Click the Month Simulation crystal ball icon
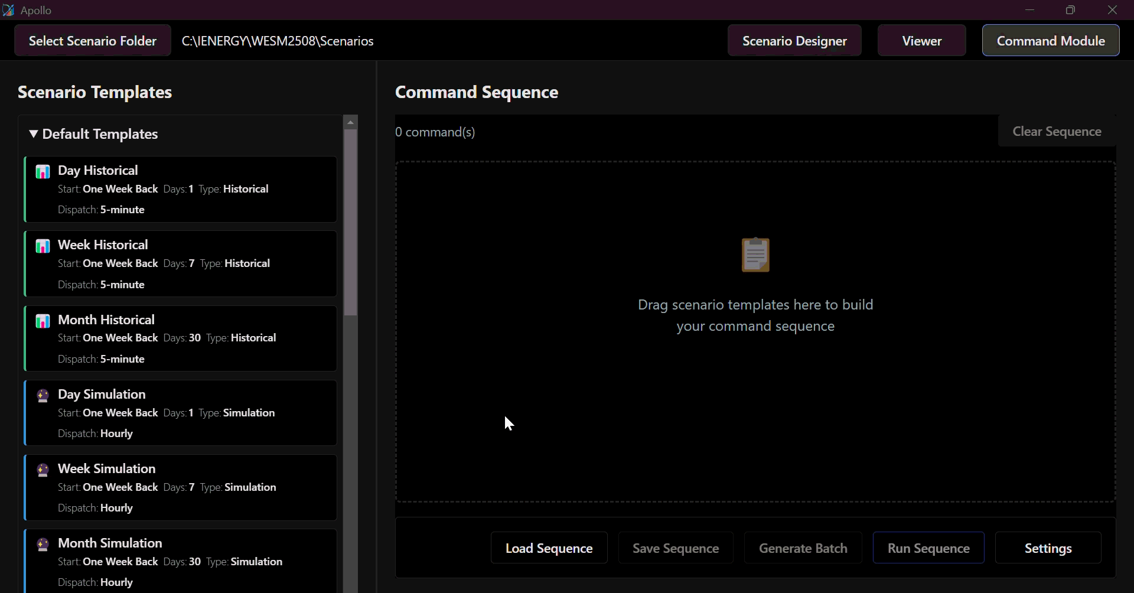 (x=43, y=545)
